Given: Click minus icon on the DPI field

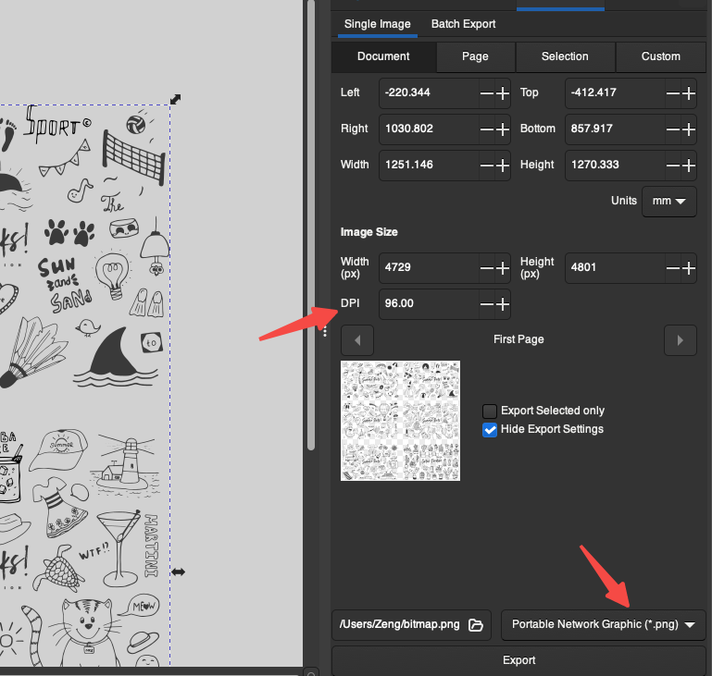Looking at the screenshot, I should [487, 304].
